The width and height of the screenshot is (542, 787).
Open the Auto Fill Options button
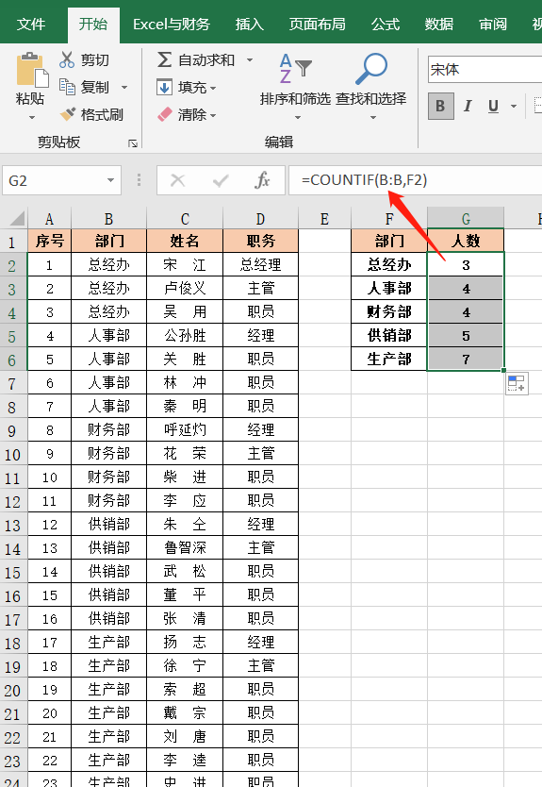click(517, 383)
